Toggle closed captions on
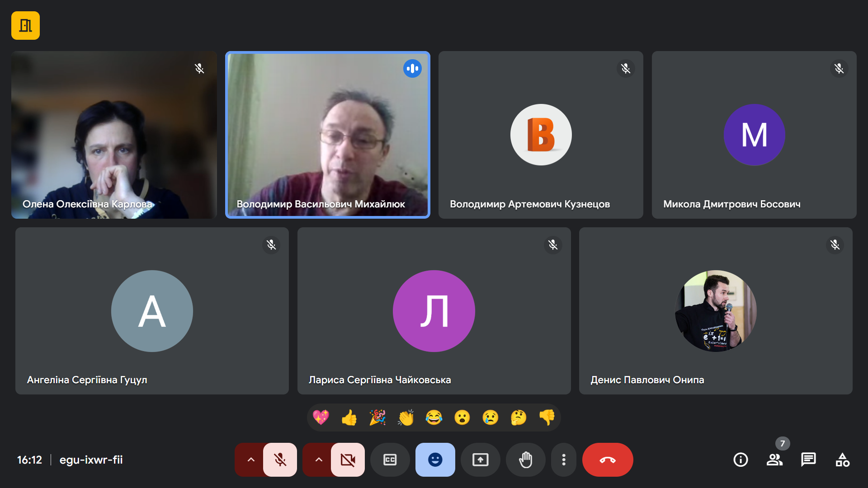The image size is (868, 488). 390,460
